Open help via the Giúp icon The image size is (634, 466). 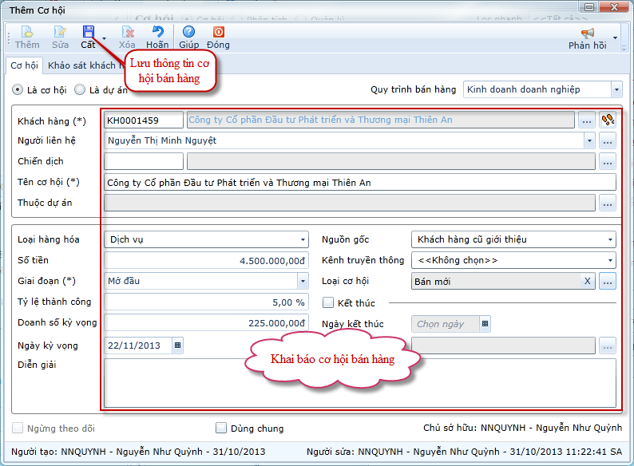[x=188, y=33]
